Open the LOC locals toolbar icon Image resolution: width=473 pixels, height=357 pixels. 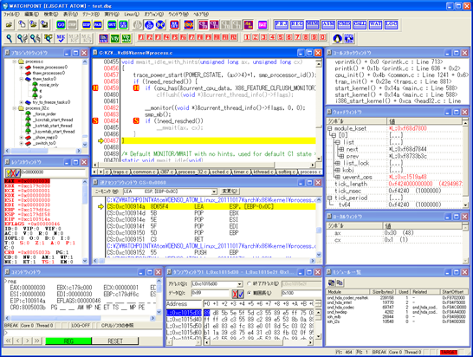pos(392,24)
